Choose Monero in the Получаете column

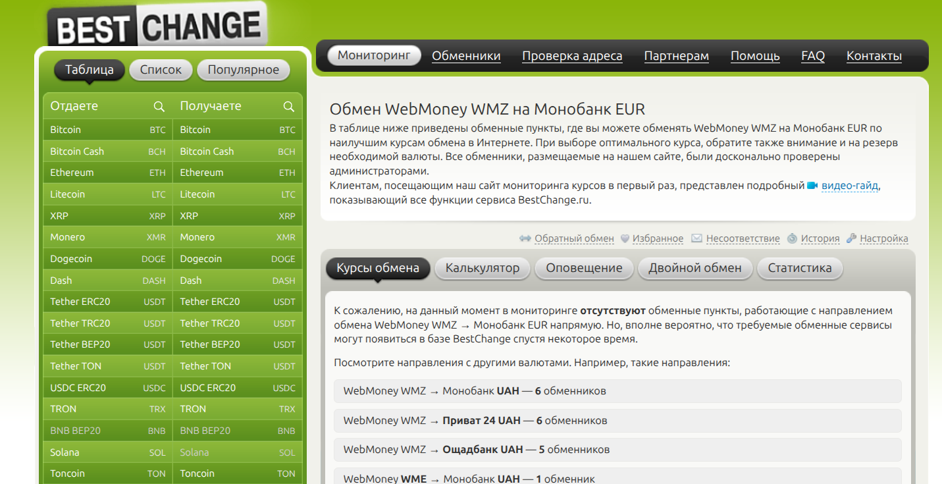click(238, 237)
